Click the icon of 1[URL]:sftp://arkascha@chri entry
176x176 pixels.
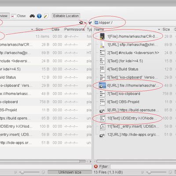102,44
